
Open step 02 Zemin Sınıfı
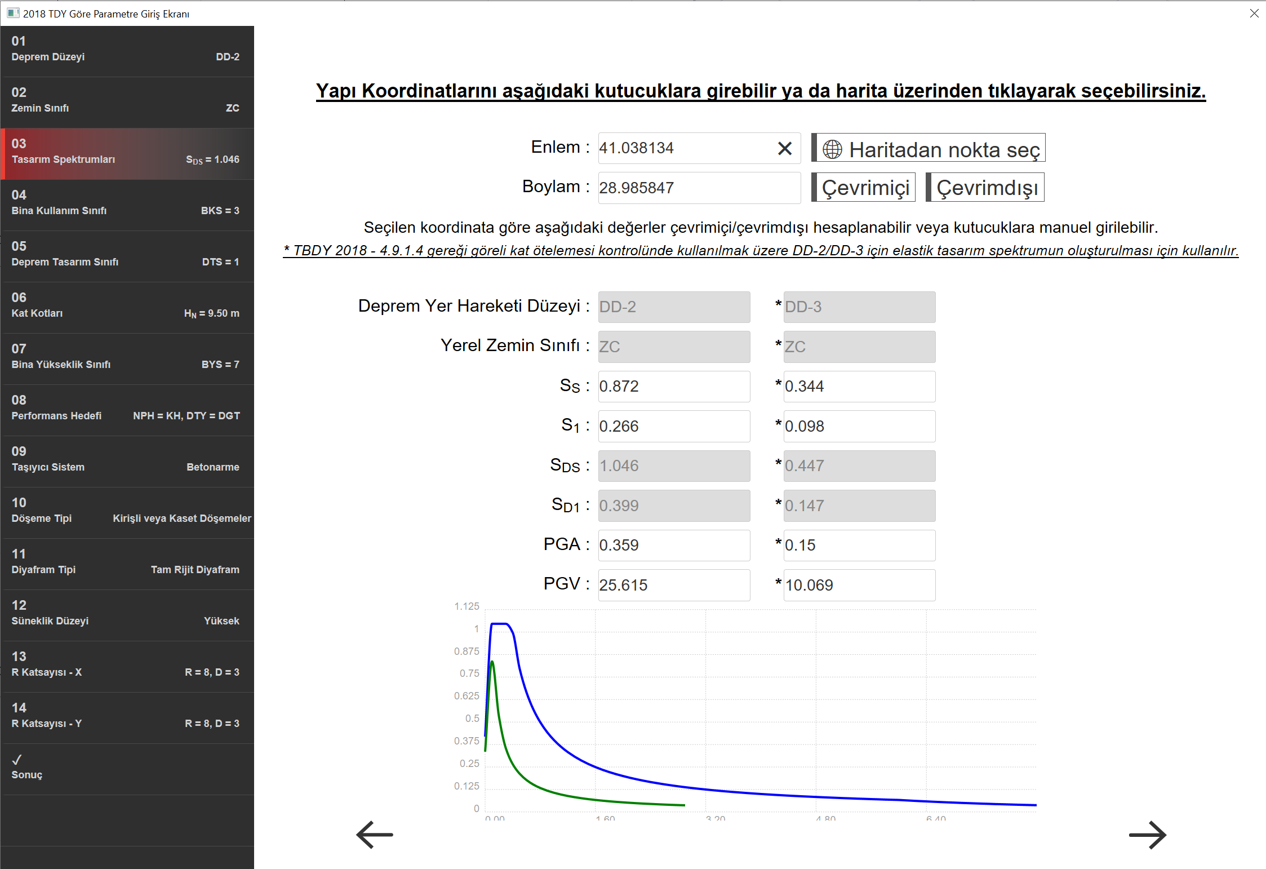coord(127,101)
